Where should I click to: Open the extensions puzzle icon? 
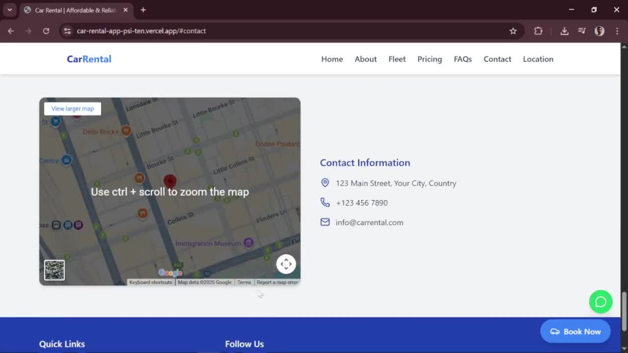[538, 31]
